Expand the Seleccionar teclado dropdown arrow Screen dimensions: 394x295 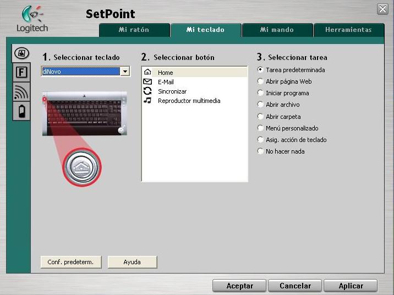pyautogui.click(x=125, y=72)
